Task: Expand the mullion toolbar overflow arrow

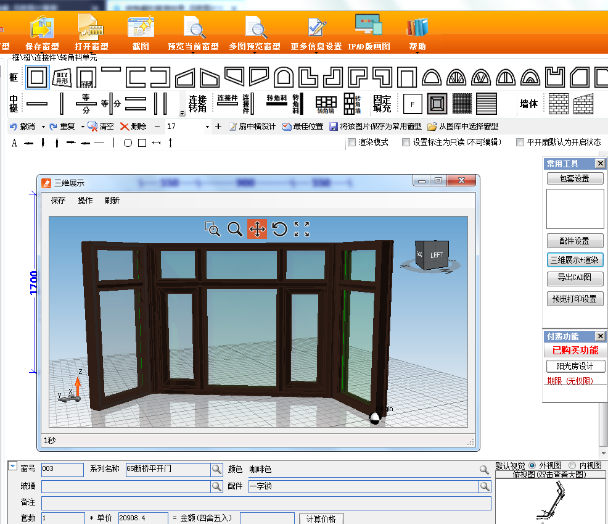Action: click(183, 113)
